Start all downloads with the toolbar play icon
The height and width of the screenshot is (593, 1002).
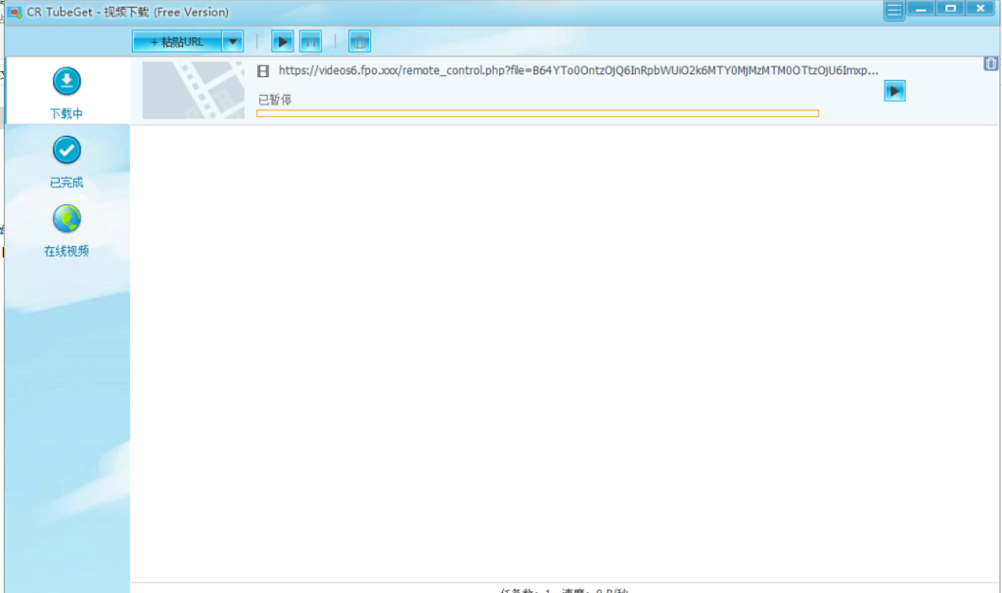282,42
